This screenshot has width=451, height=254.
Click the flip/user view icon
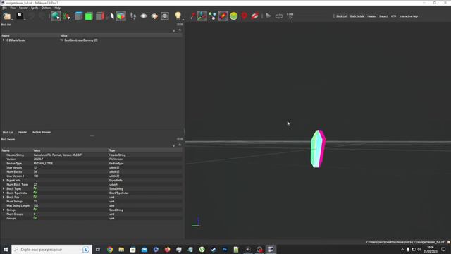(x=111, y=16)
